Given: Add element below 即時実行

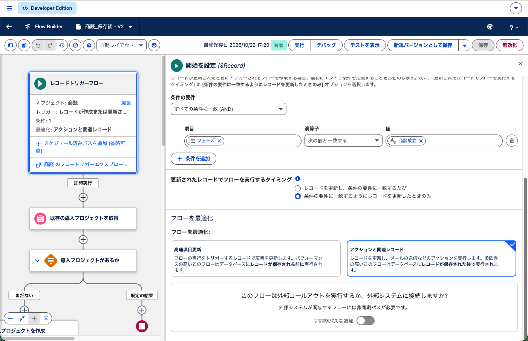Looking at the screenshot, I should pos(83,197).
